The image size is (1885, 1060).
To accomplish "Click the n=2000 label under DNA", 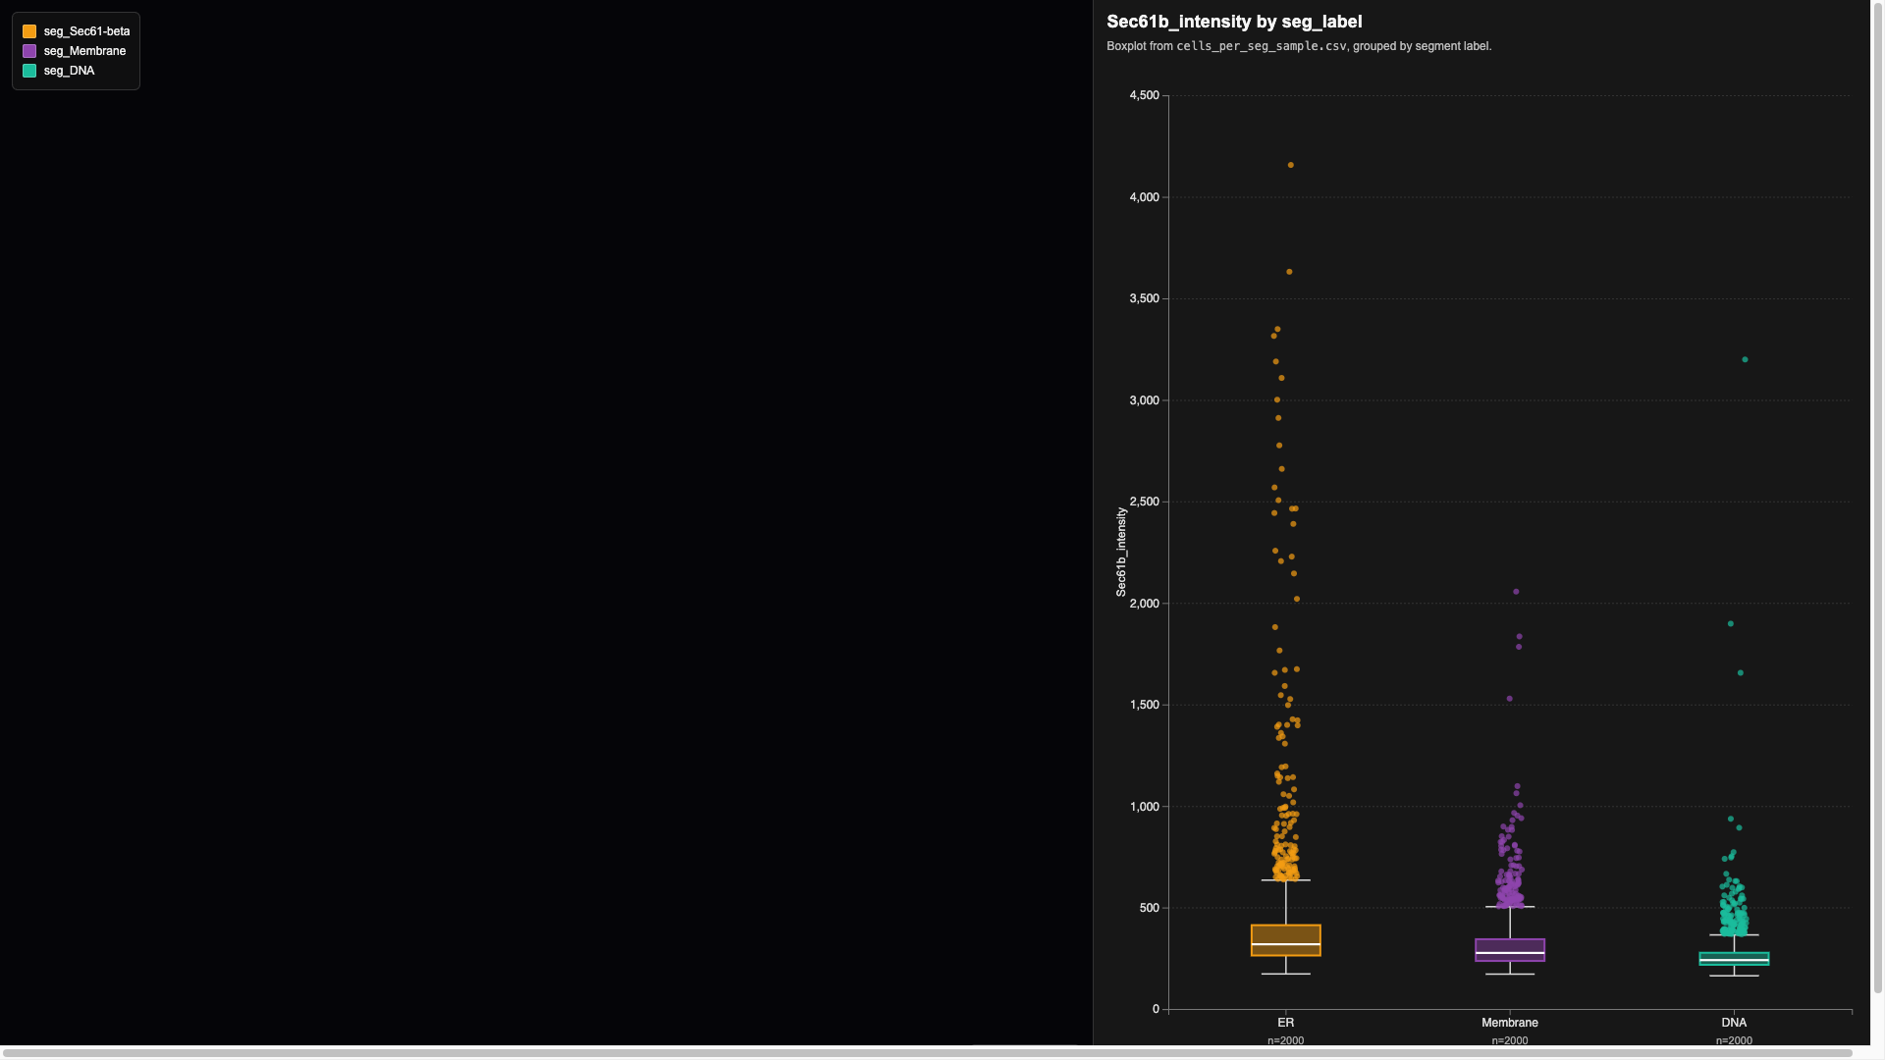I will coord(1734,1040).
